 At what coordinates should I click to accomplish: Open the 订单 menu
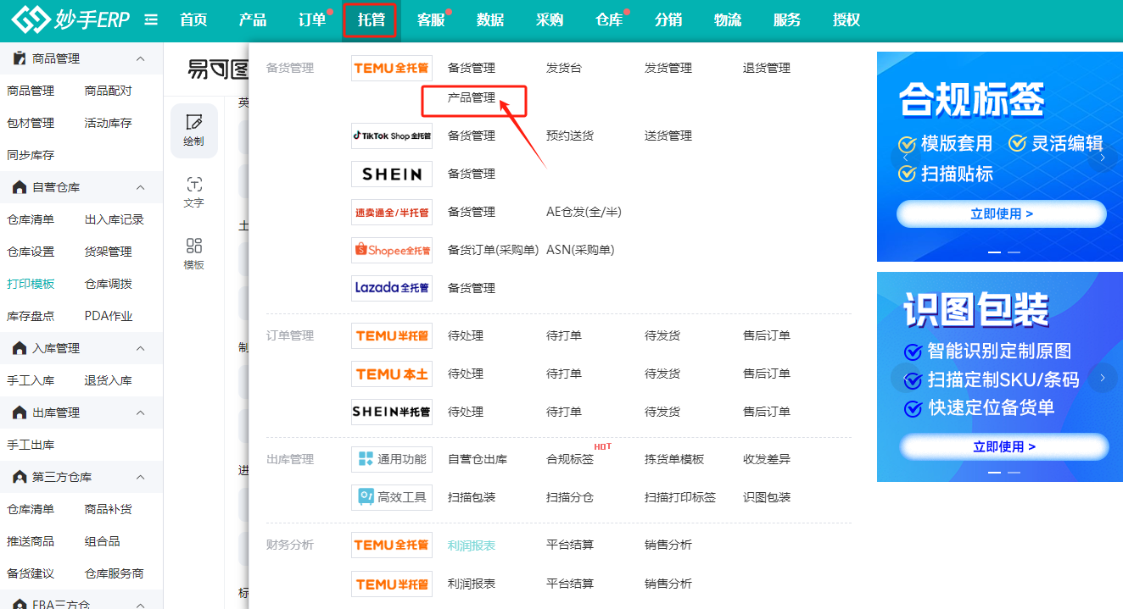310,19
